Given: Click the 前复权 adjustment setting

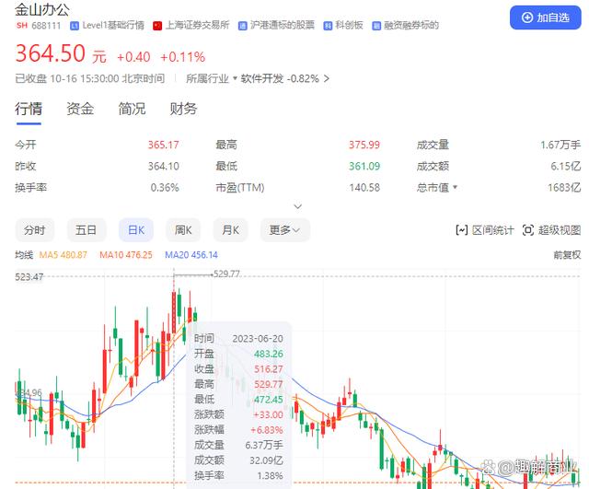Looking at the screenshot, I should pos(567,255).
